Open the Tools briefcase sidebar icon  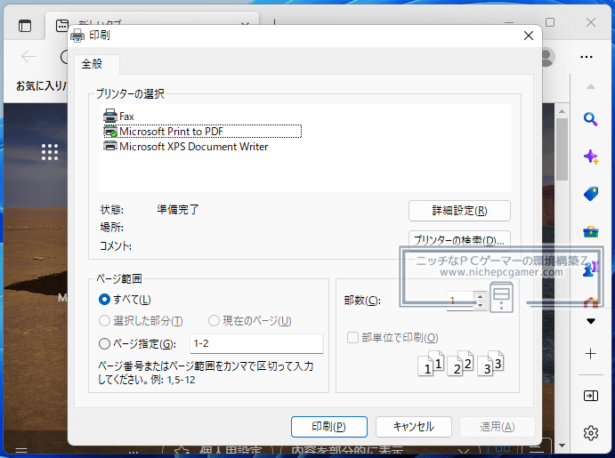click(590, 232)
